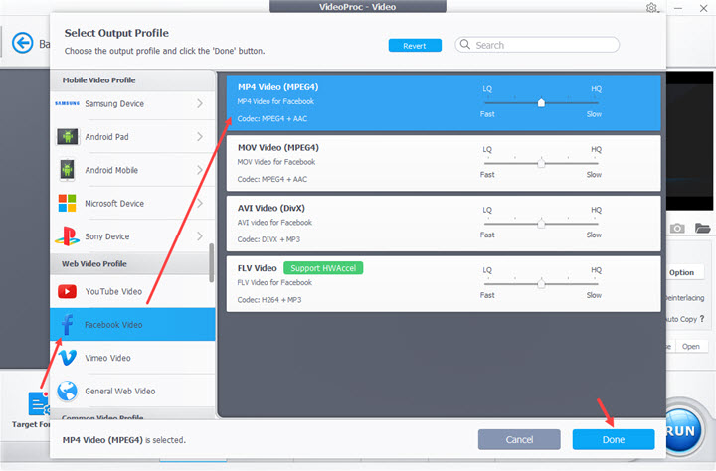Click the Option button
This screenshot has width=716, height=471.
681,272
